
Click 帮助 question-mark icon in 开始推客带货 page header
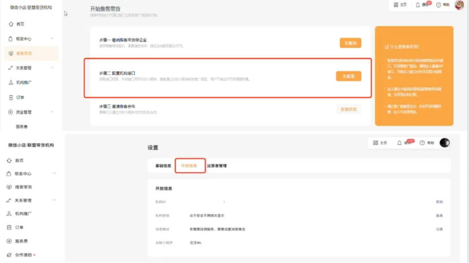[439, 5]
